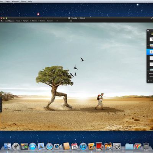
Task: Open iPhoto palm tree icon in Dock
Action: pyautogui.click(x=108, y=146)
